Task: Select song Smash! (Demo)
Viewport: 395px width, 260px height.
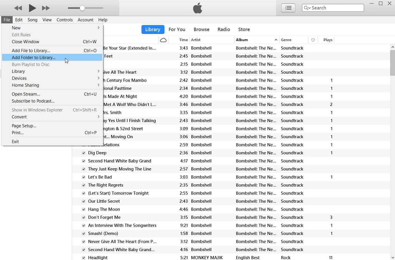Action: pos(103,234)
